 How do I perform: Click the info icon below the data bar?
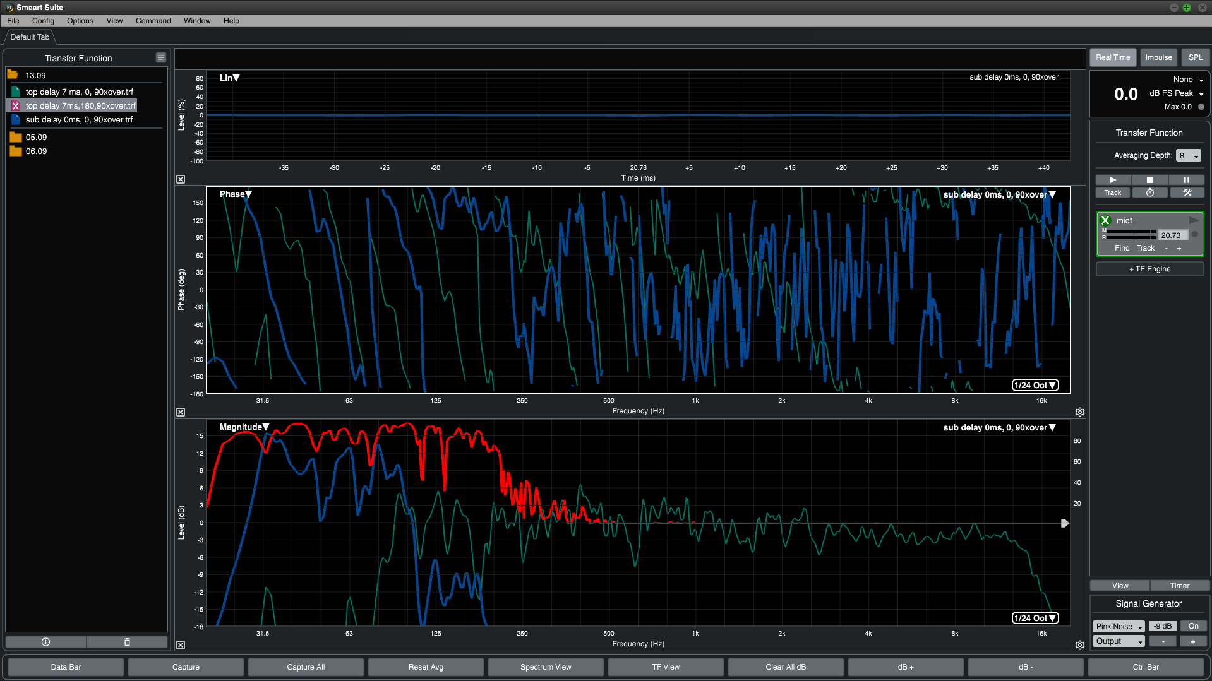click(x=45, y=642)
